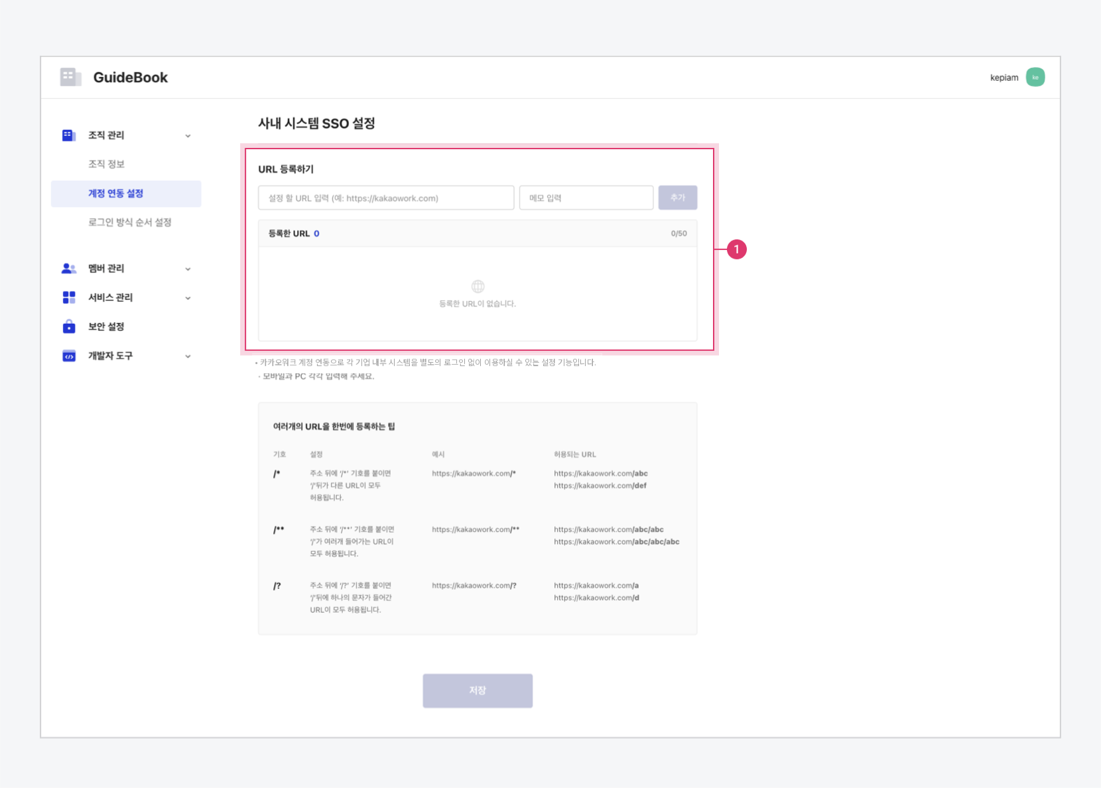Click the globe icon in empty URL list
The width and height of the screenshot is (1101, 788).
coord(478,287)
